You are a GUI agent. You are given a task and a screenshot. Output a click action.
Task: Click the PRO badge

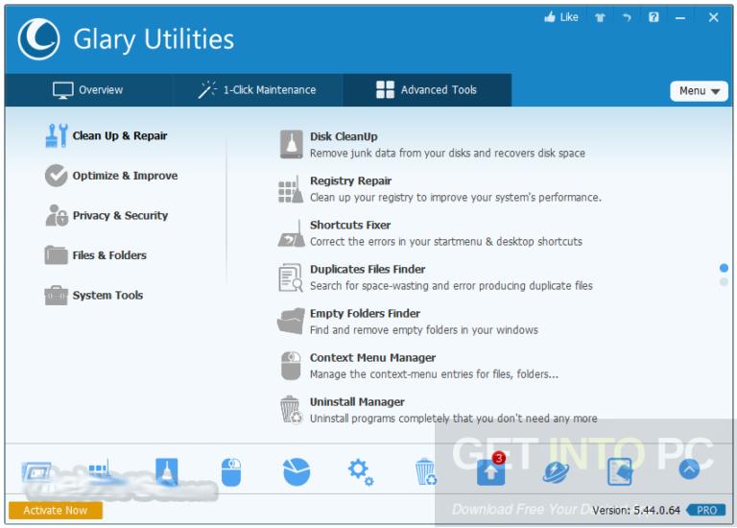pyautogui.click(x=706, y=510)
